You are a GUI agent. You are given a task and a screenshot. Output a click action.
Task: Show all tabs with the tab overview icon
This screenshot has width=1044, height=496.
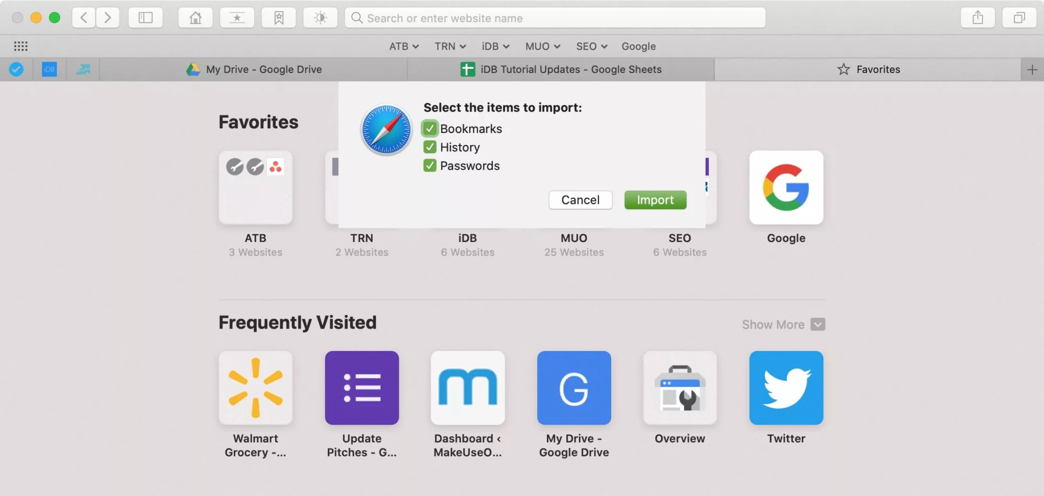[1019, 17]
